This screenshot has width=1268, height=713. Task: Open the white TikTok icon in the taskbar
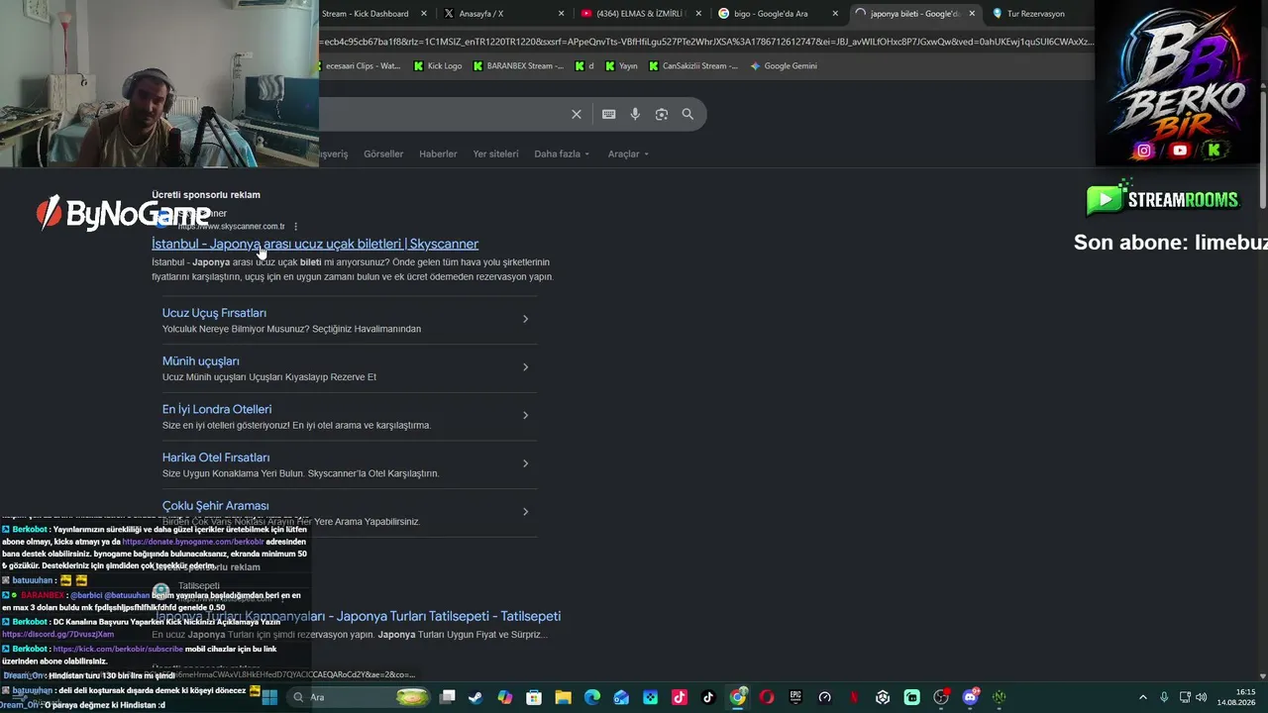click(708, 697)
